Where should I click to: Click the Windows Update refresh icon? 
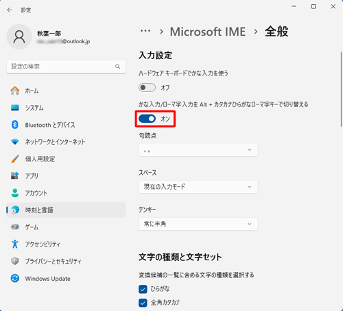(15, 278)
